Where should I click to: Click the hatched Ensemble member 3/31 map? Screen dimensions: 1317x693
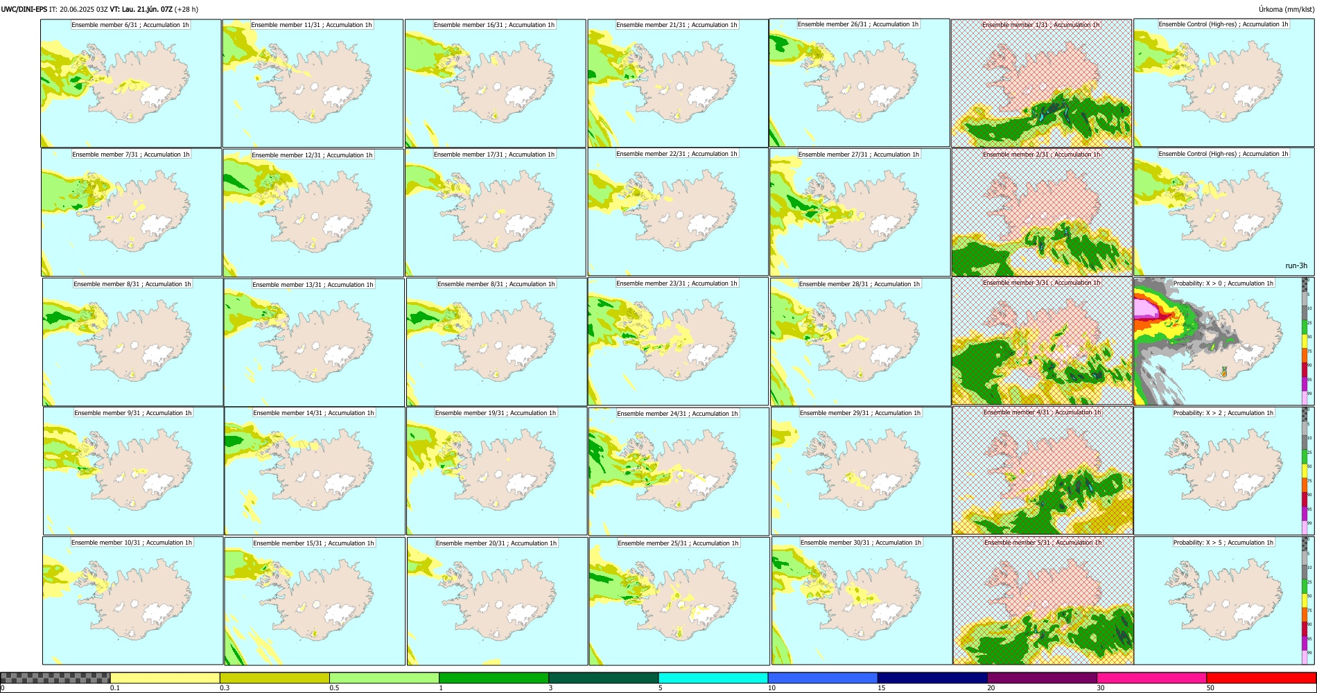(1043, 341)
